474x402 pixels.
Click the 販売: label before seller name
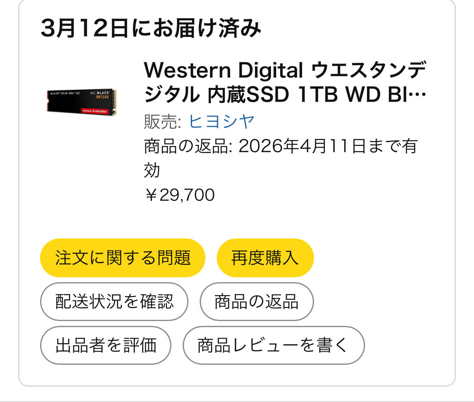(162, 121)
